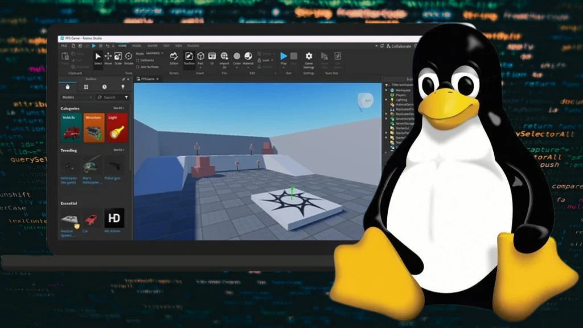Expand the Lighting tree node
Image resolution: width=583 pixels, height=328 pixels.
pyautogui.click(x=387, y=100)
